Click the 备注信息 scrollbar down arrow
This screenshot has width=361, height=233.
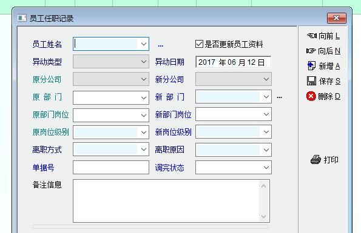[263, 216]
